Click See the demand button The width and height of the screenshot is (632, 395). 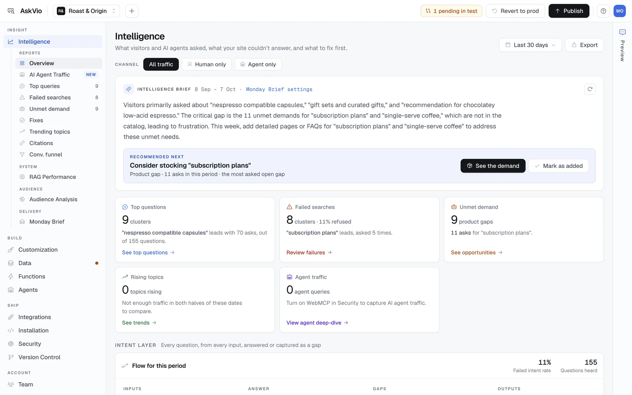[493, 166]
